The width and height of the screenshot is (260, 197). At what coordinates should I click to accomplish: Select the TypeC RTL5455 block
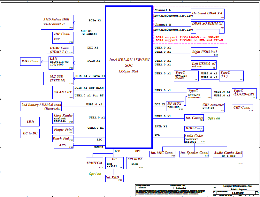coord(199,94)
